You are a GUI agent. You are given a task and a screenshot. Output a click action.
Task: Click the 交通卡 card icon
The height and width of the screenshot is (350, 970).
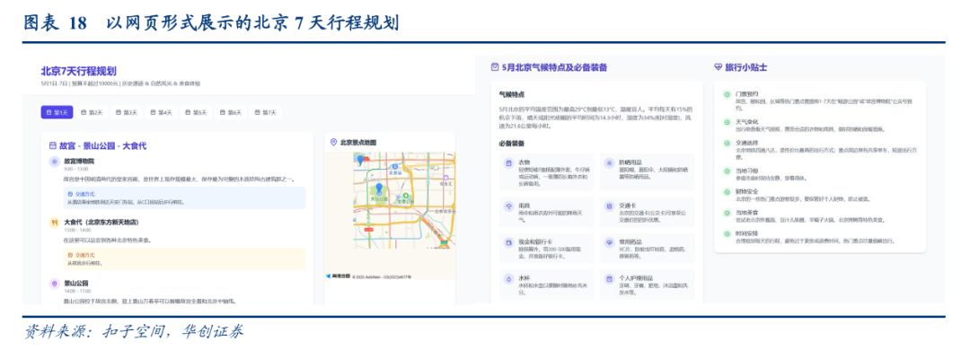pos(609,206)
